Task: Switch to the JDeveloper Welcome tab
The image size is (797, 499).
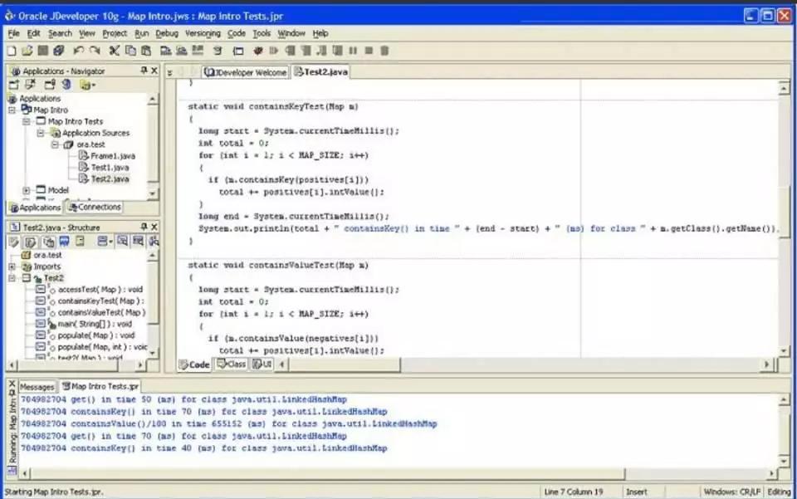Action: (246, 72)
